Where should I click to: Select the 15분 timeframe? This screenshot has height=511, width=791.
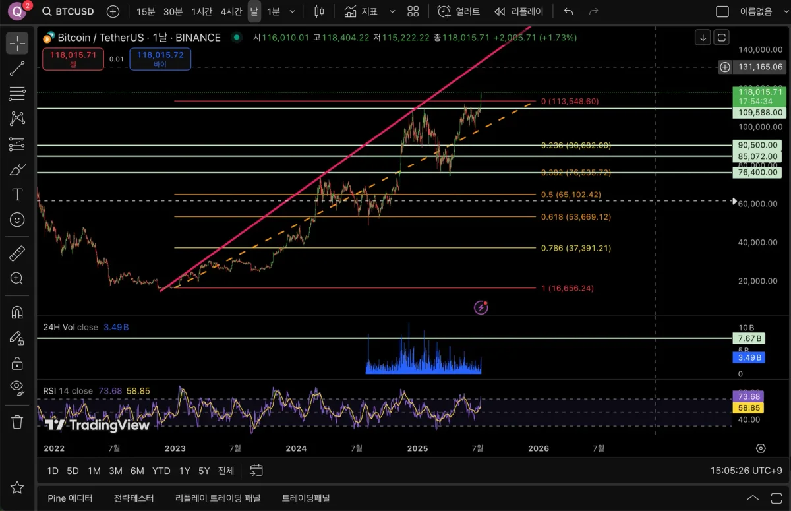click(146, 11)
